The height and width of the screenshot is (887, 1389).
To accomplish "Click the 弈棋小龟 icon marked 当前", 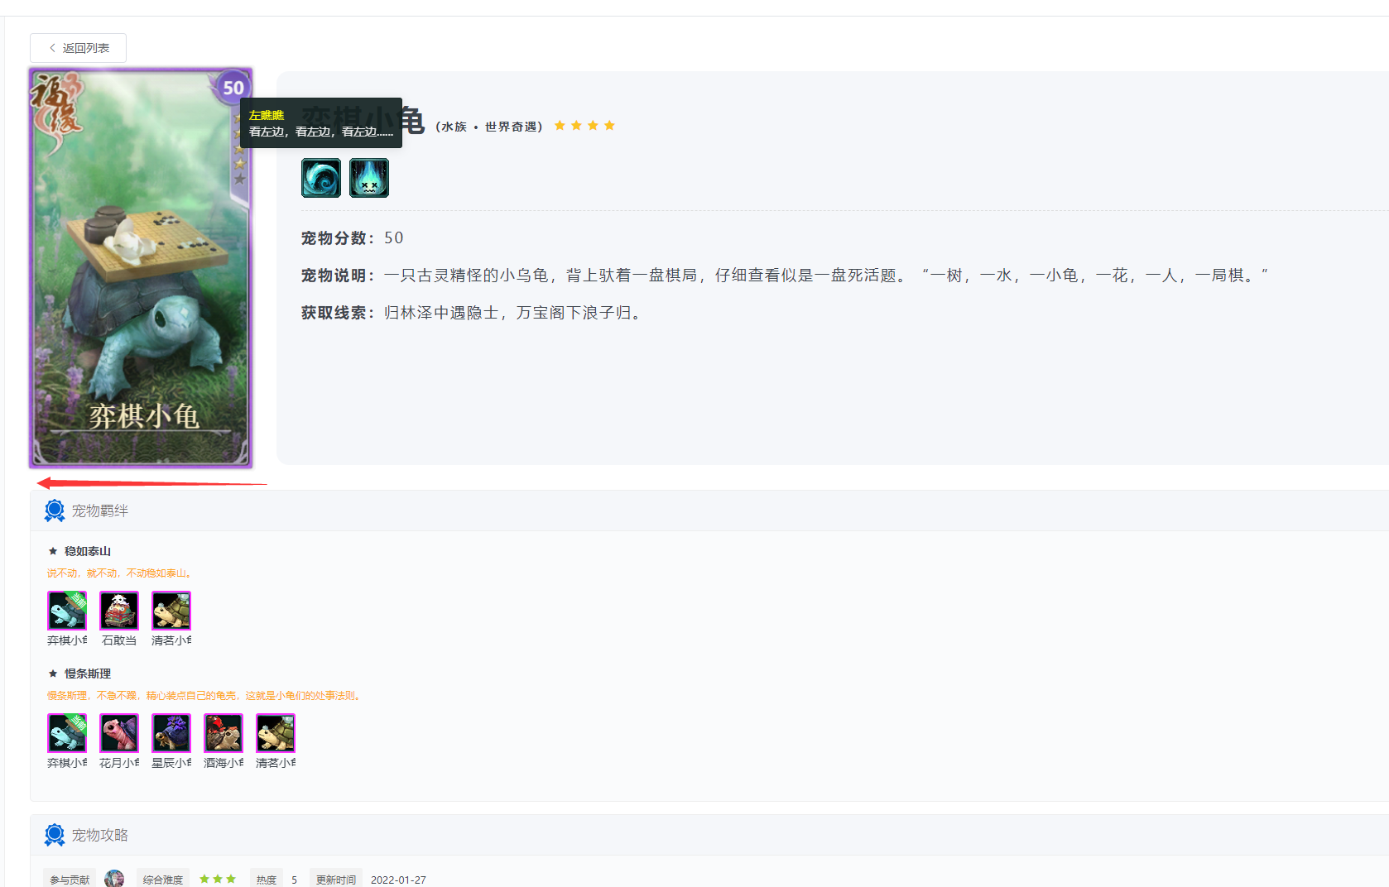I will [x=67, y=610].
